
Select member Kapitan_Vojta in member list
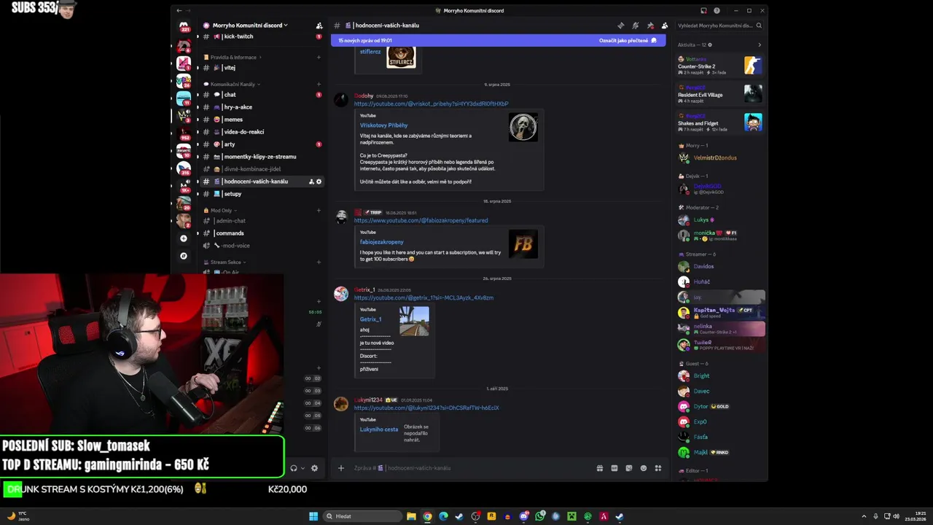[720, 313]
